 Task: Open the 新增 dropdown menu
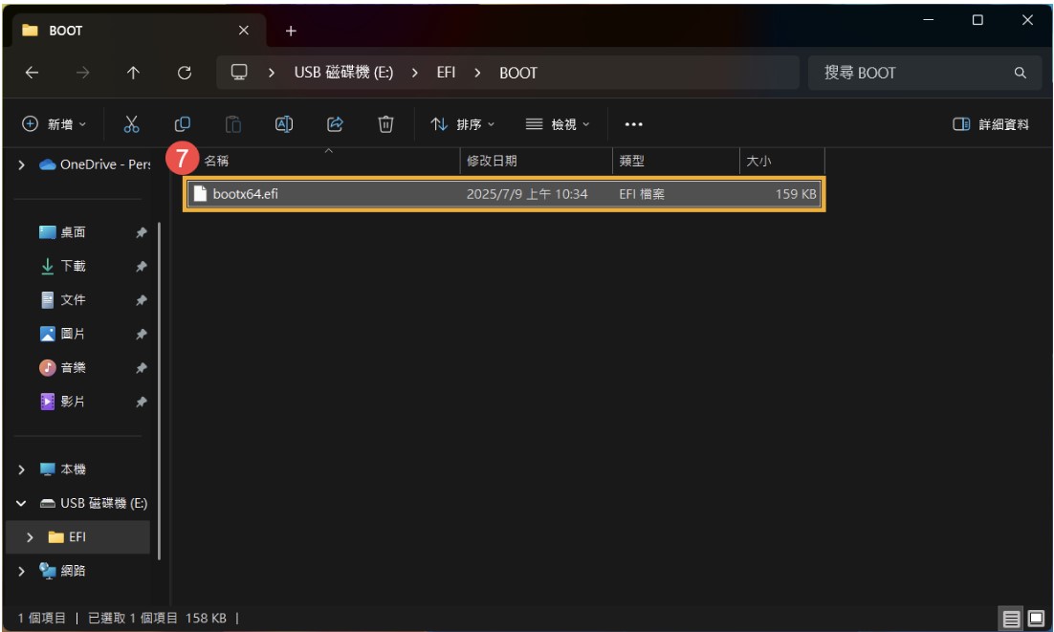55,124
